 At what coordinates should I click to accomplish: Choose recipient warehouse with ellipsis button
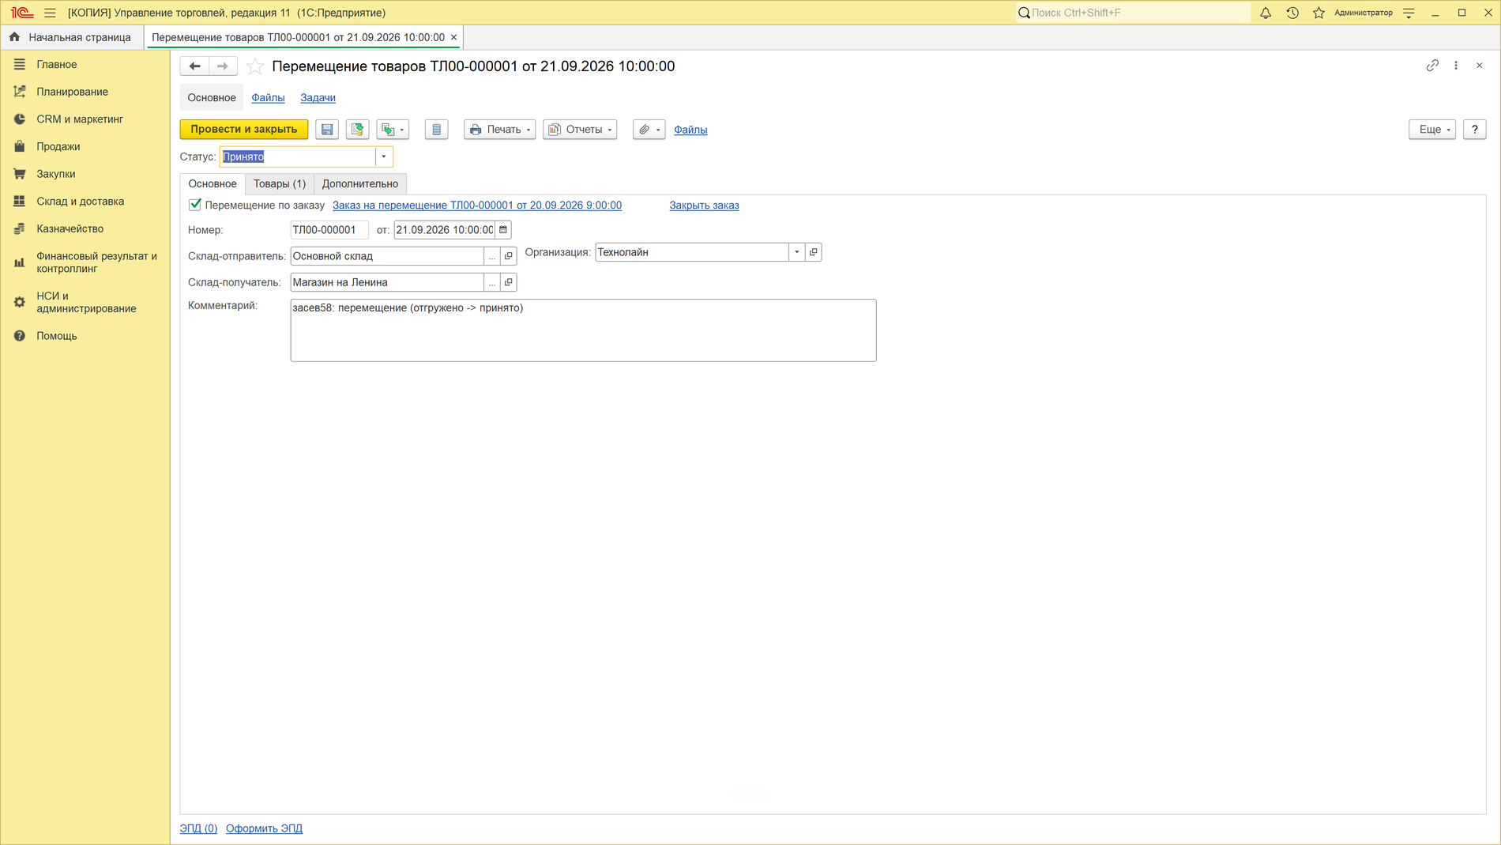492,282
